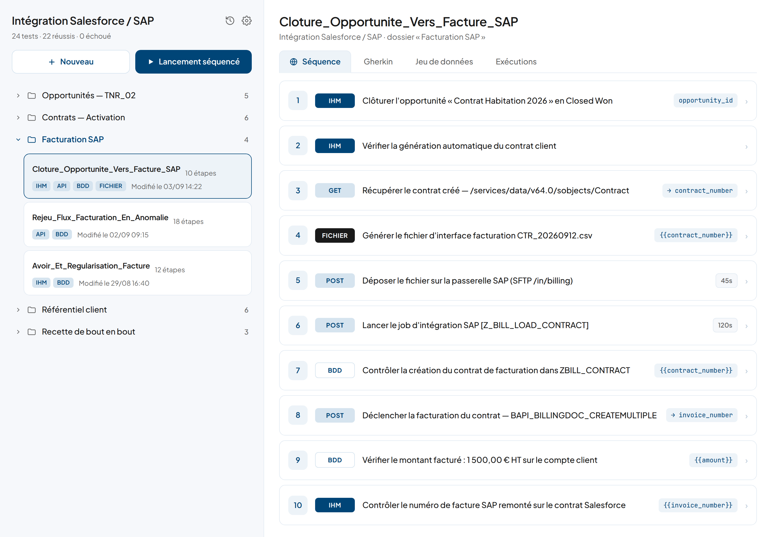Open the Référentiel client folder label
773x537 pixels.
coord(74,310)
